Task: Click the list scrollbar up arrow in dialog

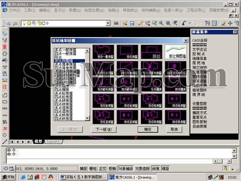Action: click(x=87, y=51)
